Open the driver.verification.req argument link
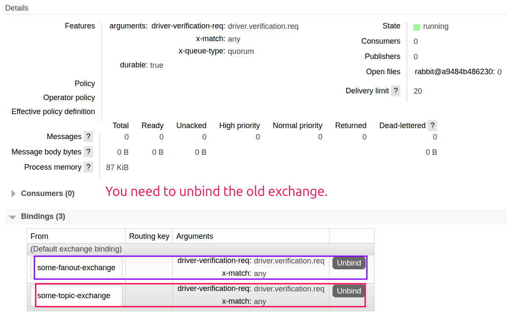507x316 pixels. 263,26
